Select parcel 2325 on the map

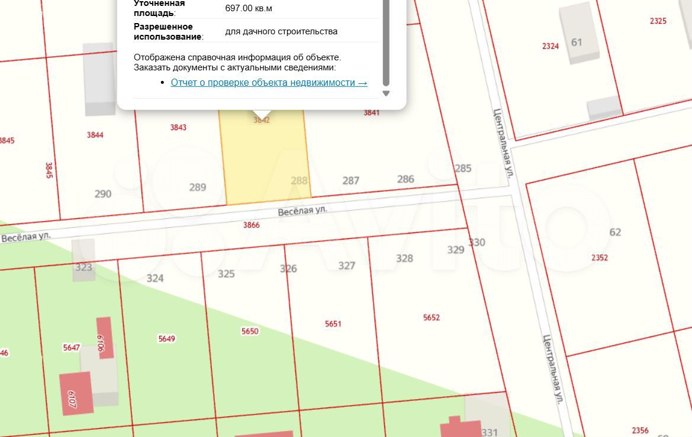click(658, 21)
